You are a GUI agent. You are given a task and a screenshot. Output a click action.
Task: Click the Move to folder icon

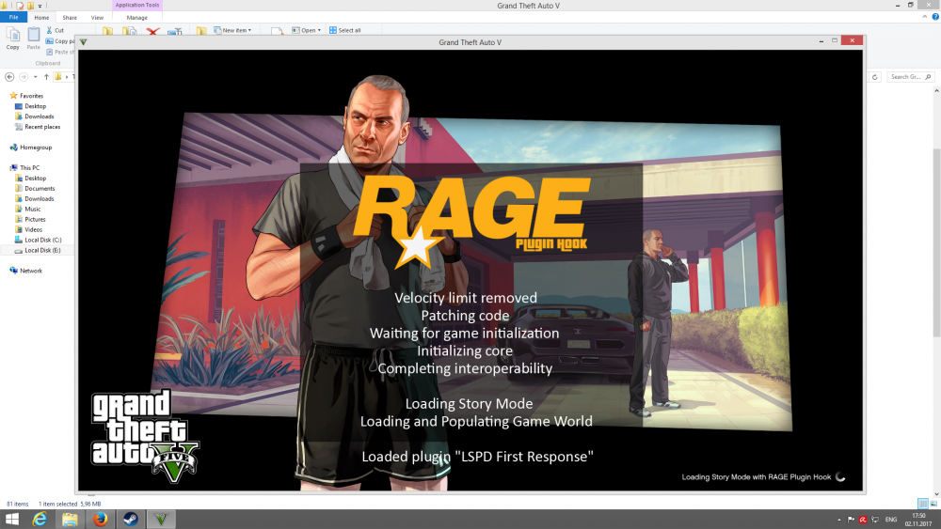coord(108,31)
